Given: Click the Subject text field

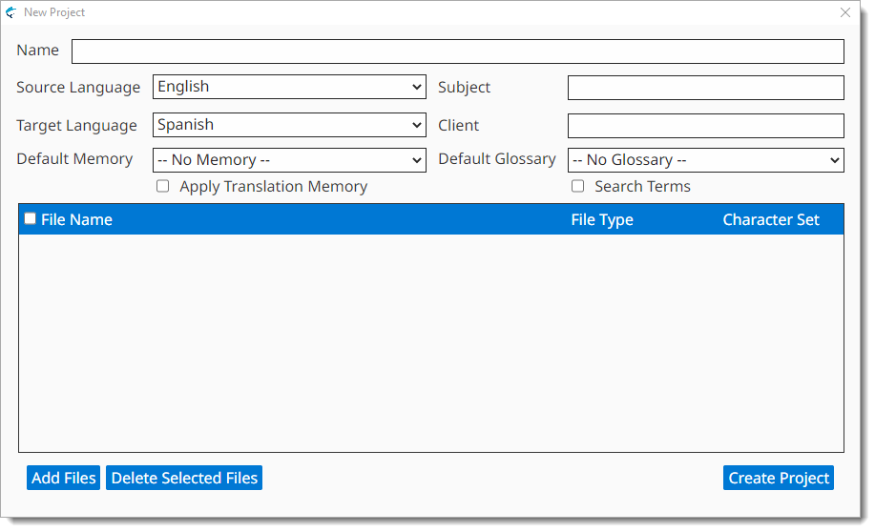Looking at the screenshot, I should [x=706, y=88].
